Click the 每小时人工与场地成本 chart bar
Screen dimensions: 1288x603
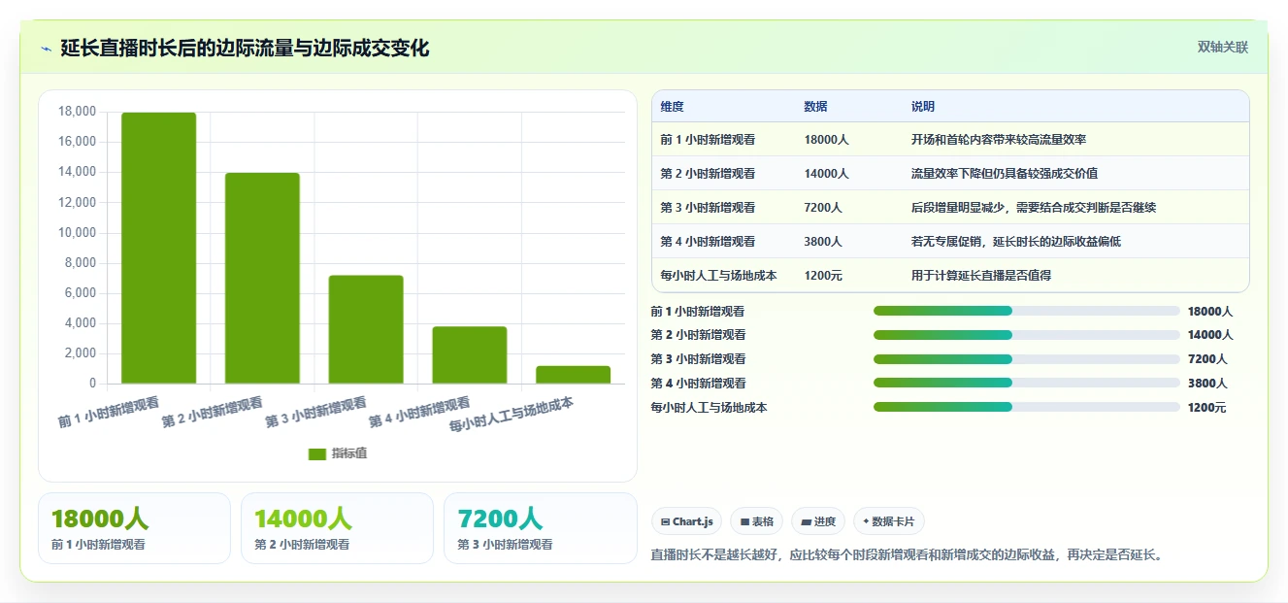pyautogui.click(x=573, y=375)
